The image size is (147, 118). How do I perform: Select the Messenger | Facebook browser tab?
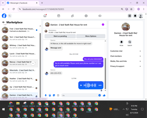pyautogui.click(x=22, y=3)
